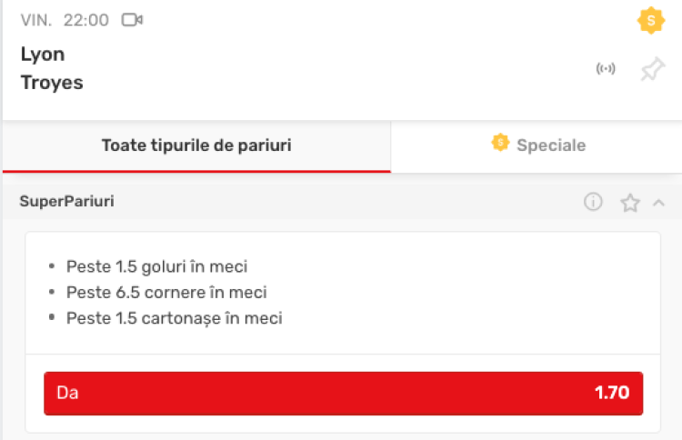This screenshot has height=440, width=682.
Task: Select the Peste 1.5 cartonașe în meci line
Action: click(x=174, y=318)
